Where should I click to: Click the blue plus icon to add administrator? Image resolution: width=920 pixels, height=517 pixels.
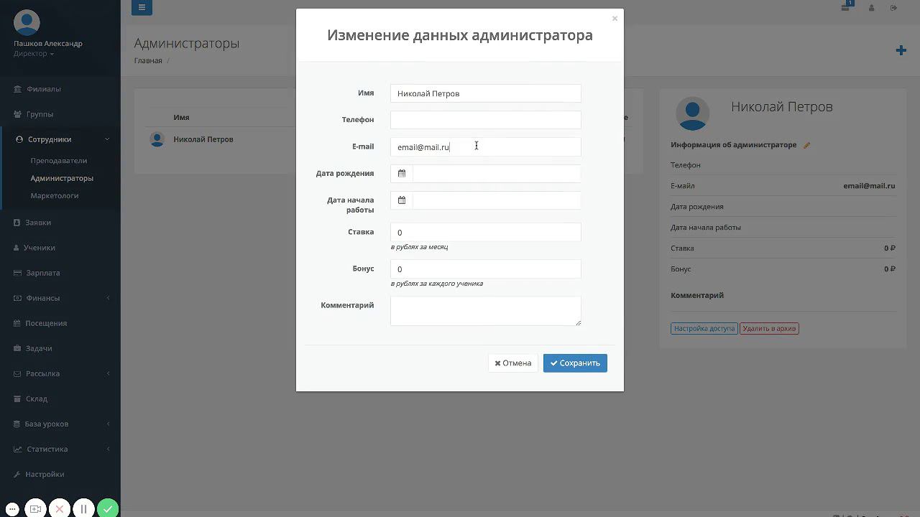pos(901,50)
